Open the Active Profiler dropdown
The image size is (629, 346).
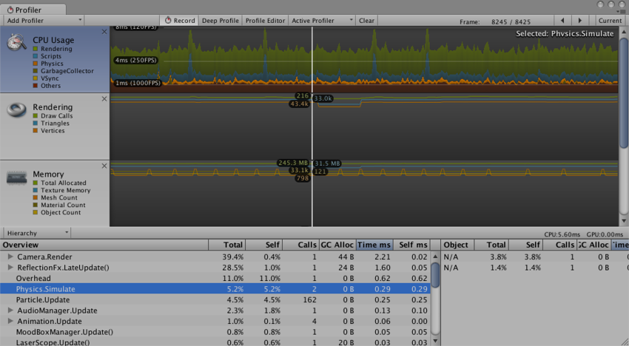click(322, 21)
